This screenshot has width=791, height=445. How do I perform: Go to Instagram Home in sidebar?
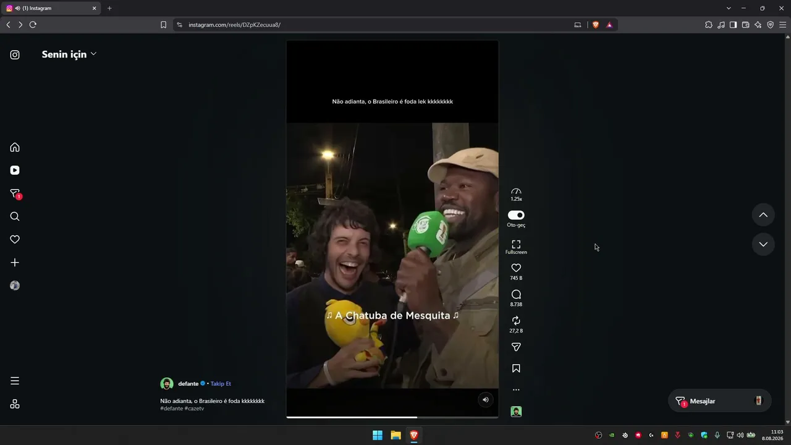15,147
